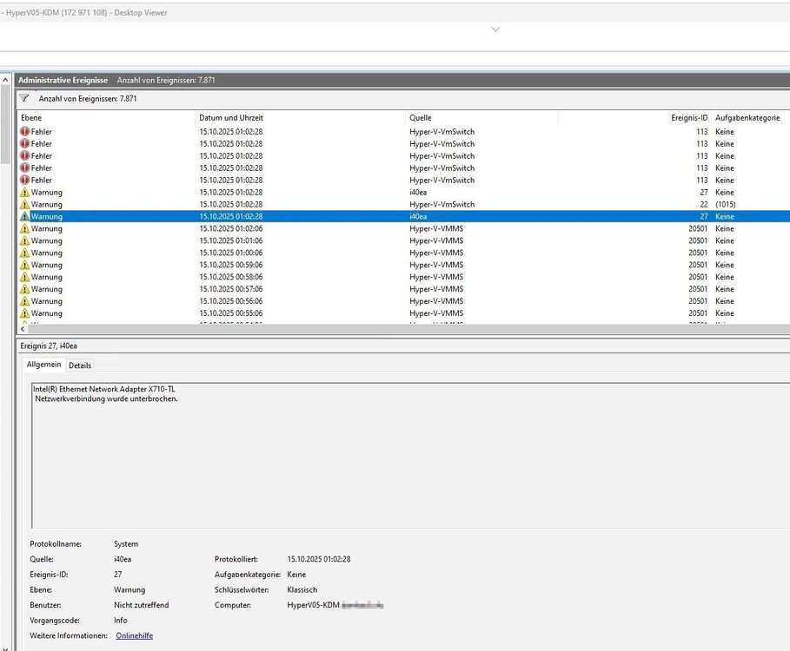Click the filter funnel icon
This screenshot has width=790, height=651.
pos(24,98)
